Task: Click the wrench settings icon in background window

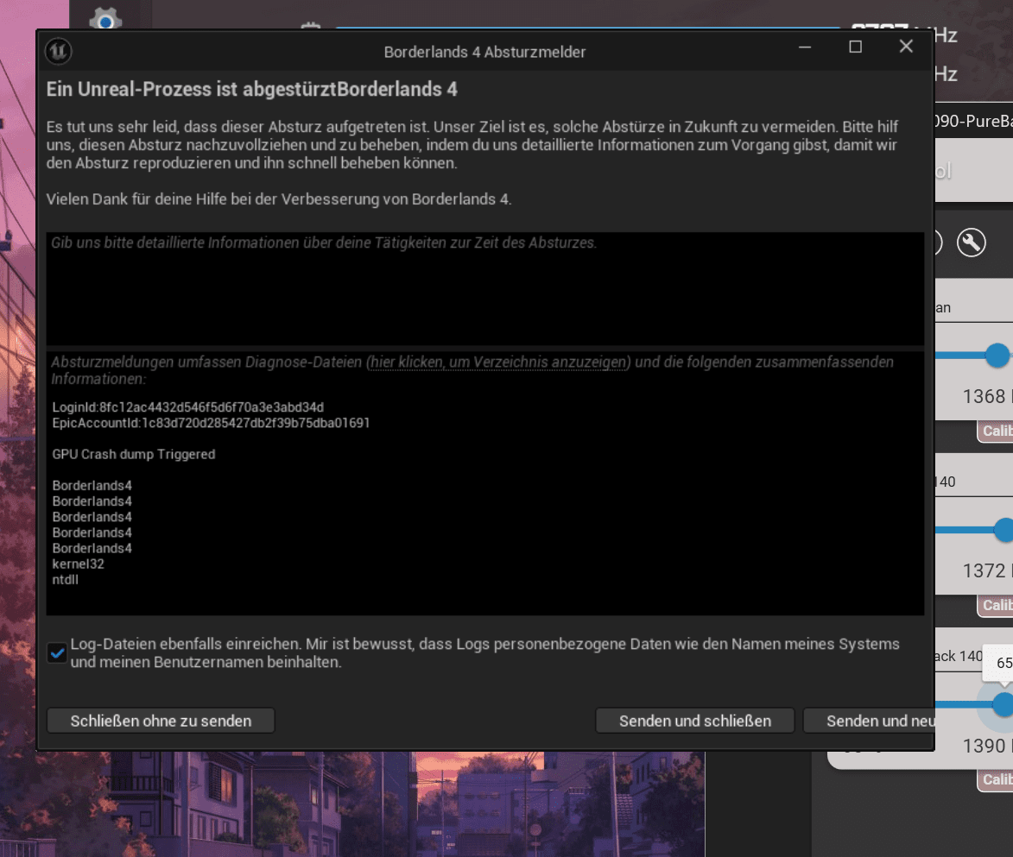Action: [x=971, y=243]
